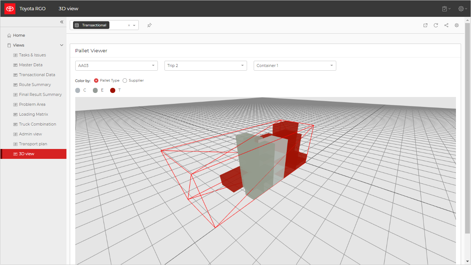The image size is (471, 265).
Task: Open the settings gear in top header
Action: click(461, 8)
